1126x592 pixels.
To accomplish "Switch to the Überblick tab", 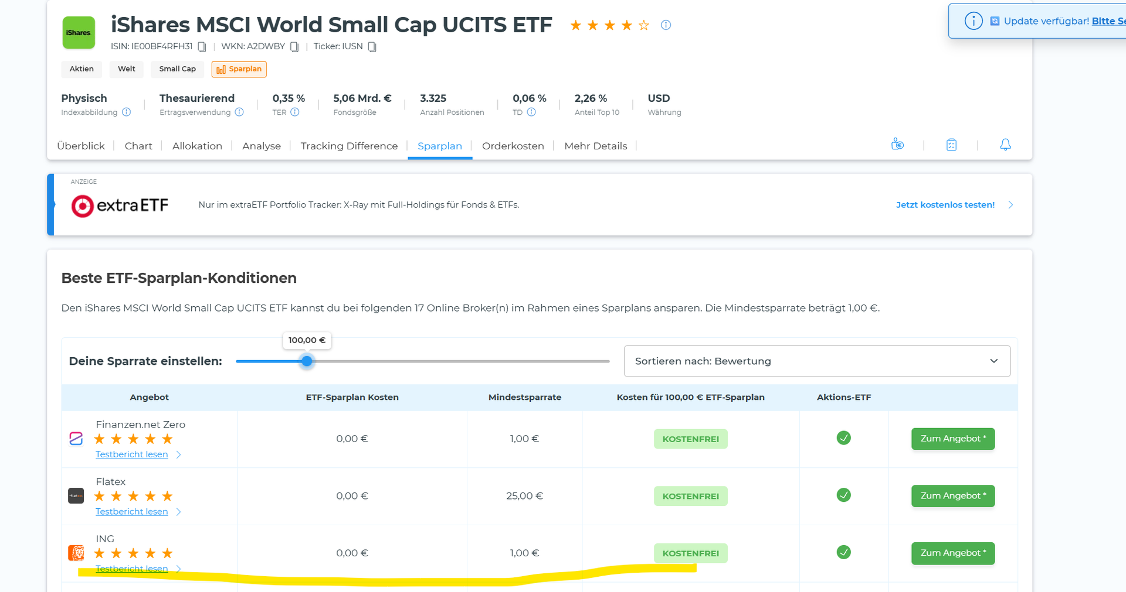I will (x=81, y=146).
